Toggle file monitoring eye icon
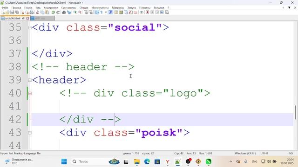Screen dimensions: 298x167 (142, 13)
